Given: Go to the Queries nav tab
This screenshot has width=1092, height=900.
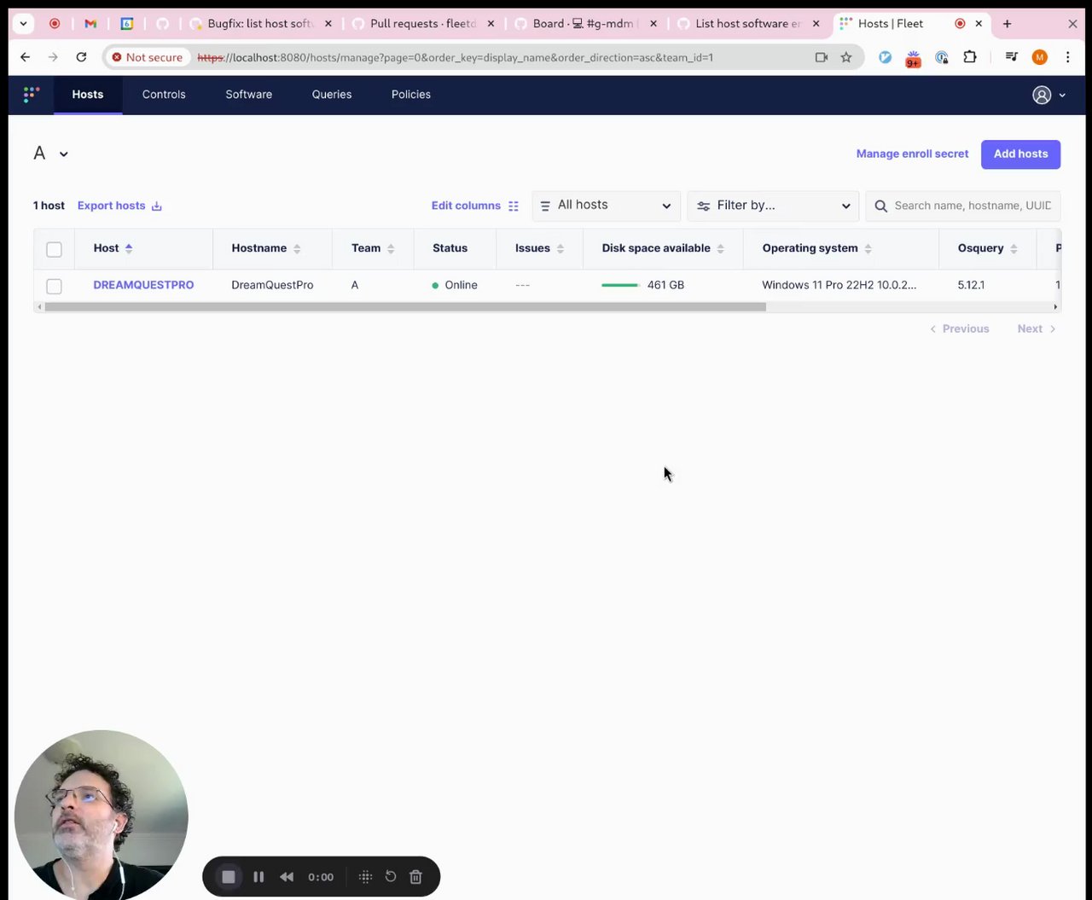Looking at the screenshot, I should tap(332, 95).
